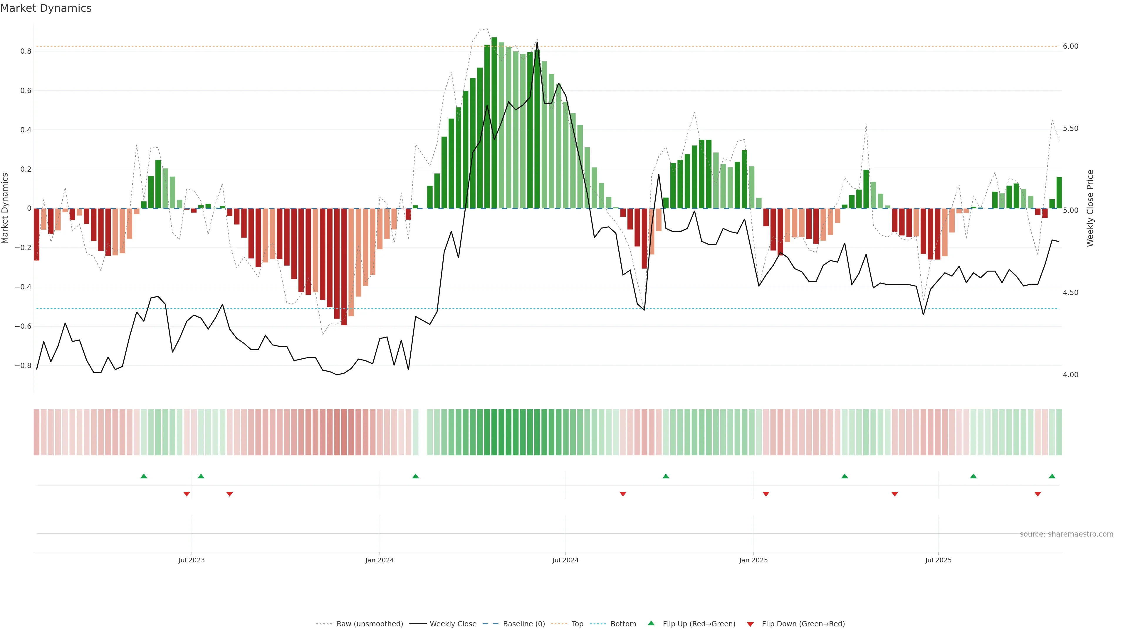Click the last green flip-up marker on the timeline
The image size is (1128, 634).
click(x=1052, y=476)
